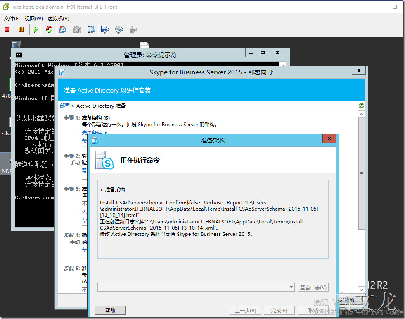Click the Recycle Bin icon on the VM desktop
Image resolution: width=405 pixels, height=319 pixels.
click(x=16, y=44)
